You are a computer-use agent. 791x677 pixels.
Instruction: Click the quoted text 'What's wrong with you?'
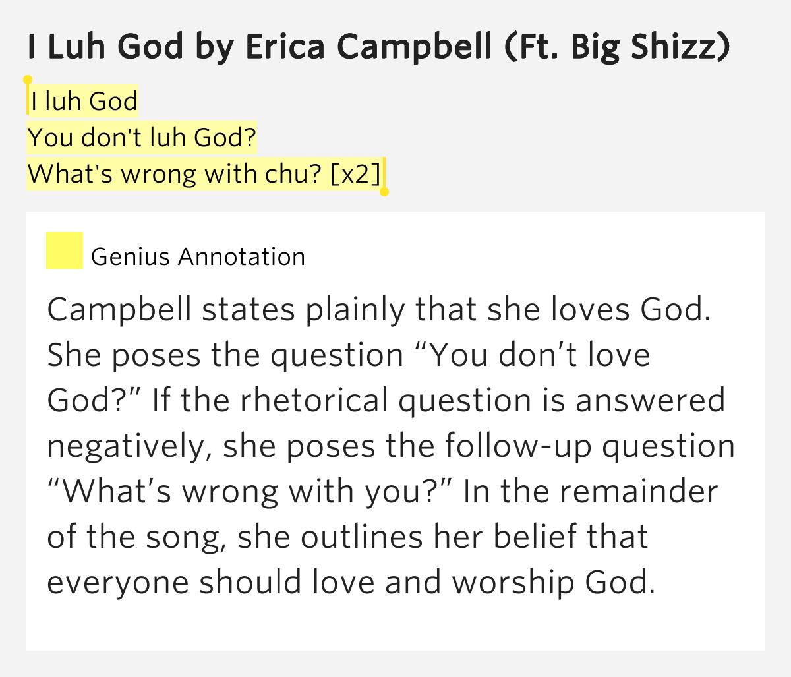point(251,492)
